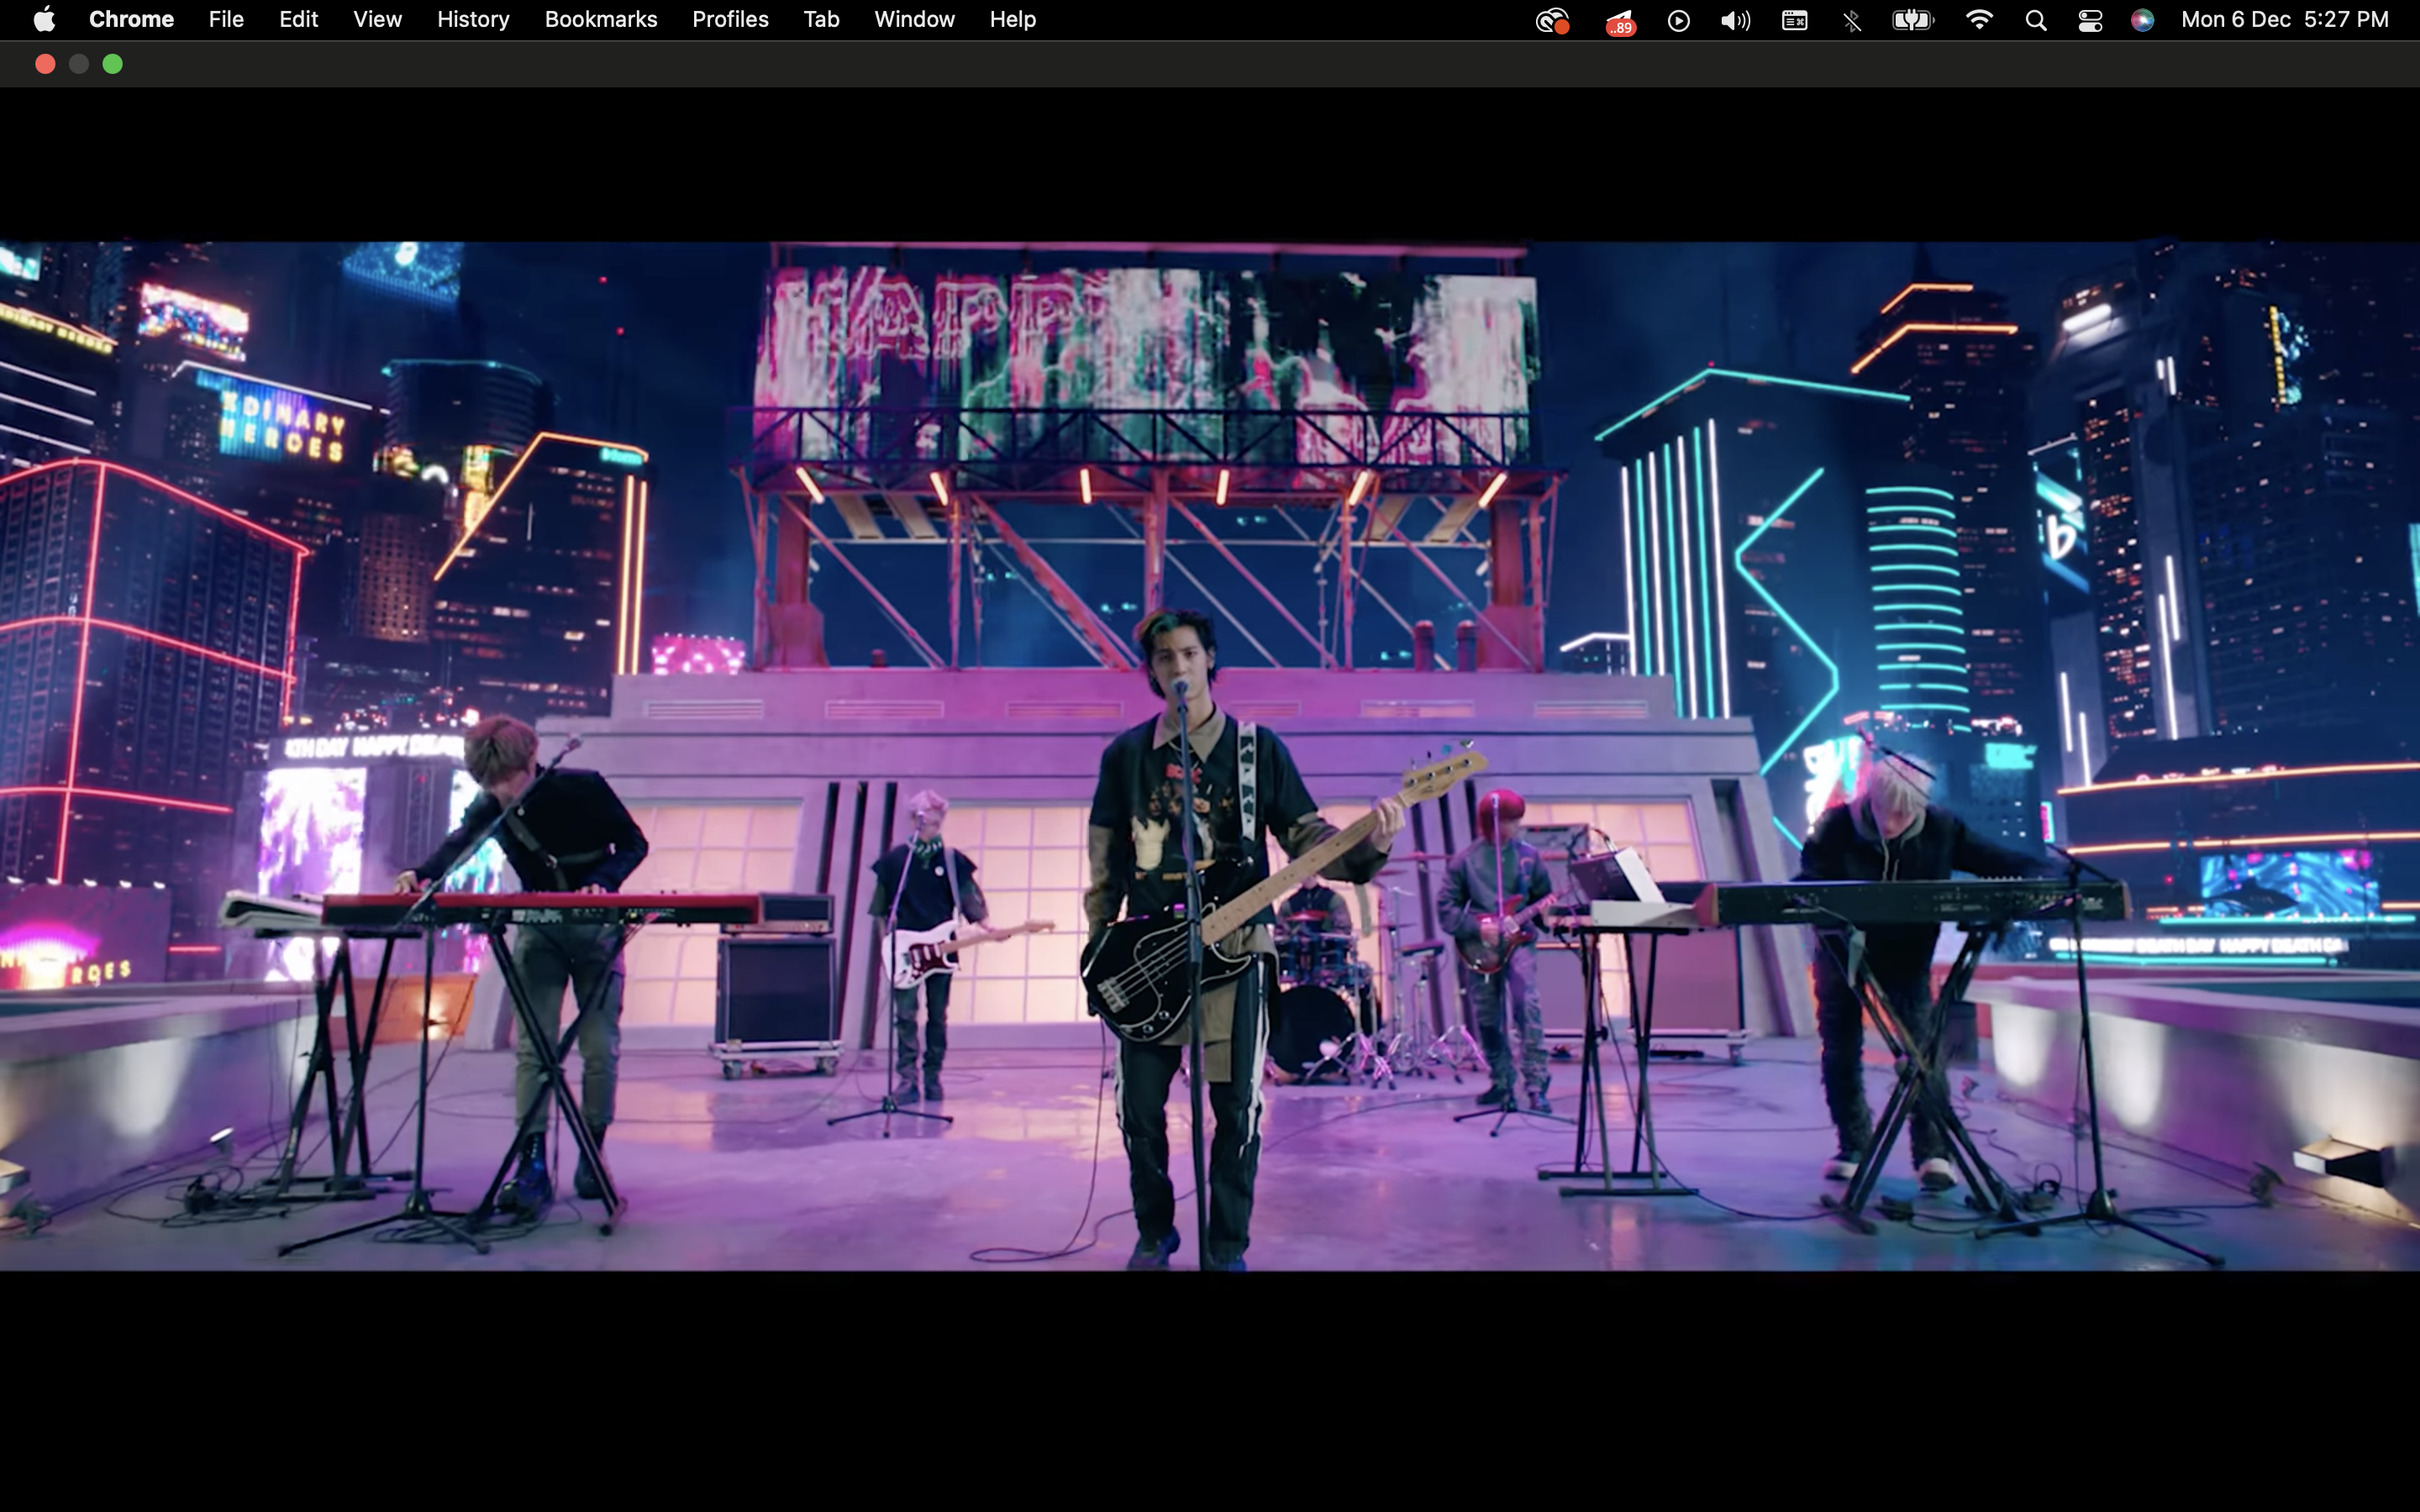This screenshot has height=1512, width=2420.
Task: Open Spotlight search
Action: tap(2034, 19)
